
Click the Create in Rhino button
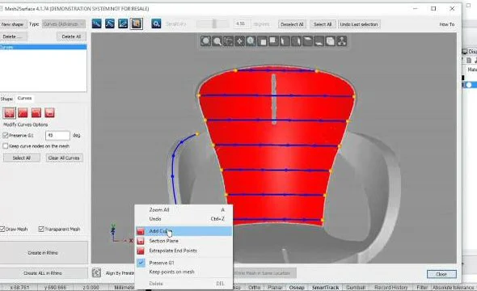(x=43, y=253)
